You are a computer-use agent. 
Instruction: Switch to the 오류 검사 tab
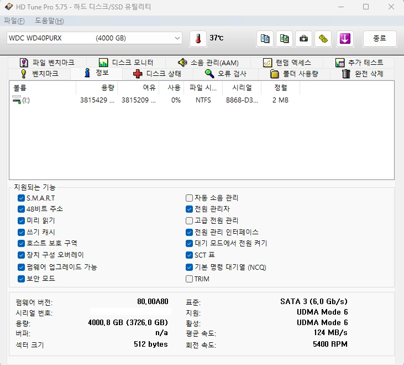(x=225, y=74)
